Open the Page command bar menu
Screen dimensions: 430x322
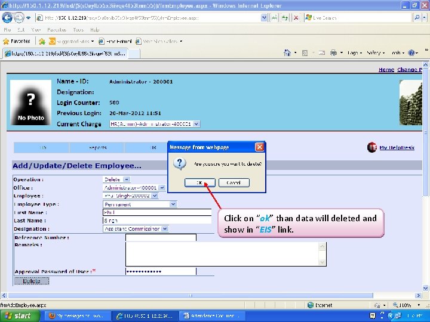click(x=355, y=53)
